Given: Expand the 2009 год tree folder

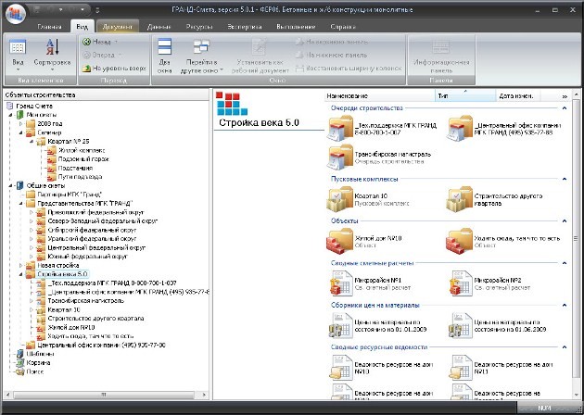Looking at the screenshot, I should [21, 123].
